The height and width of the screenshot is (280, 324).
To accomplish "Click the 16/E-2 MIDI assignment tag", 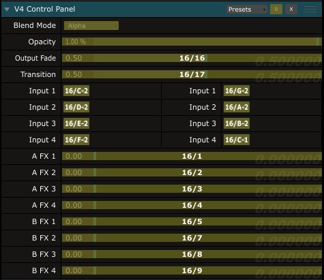I will 76,123.
